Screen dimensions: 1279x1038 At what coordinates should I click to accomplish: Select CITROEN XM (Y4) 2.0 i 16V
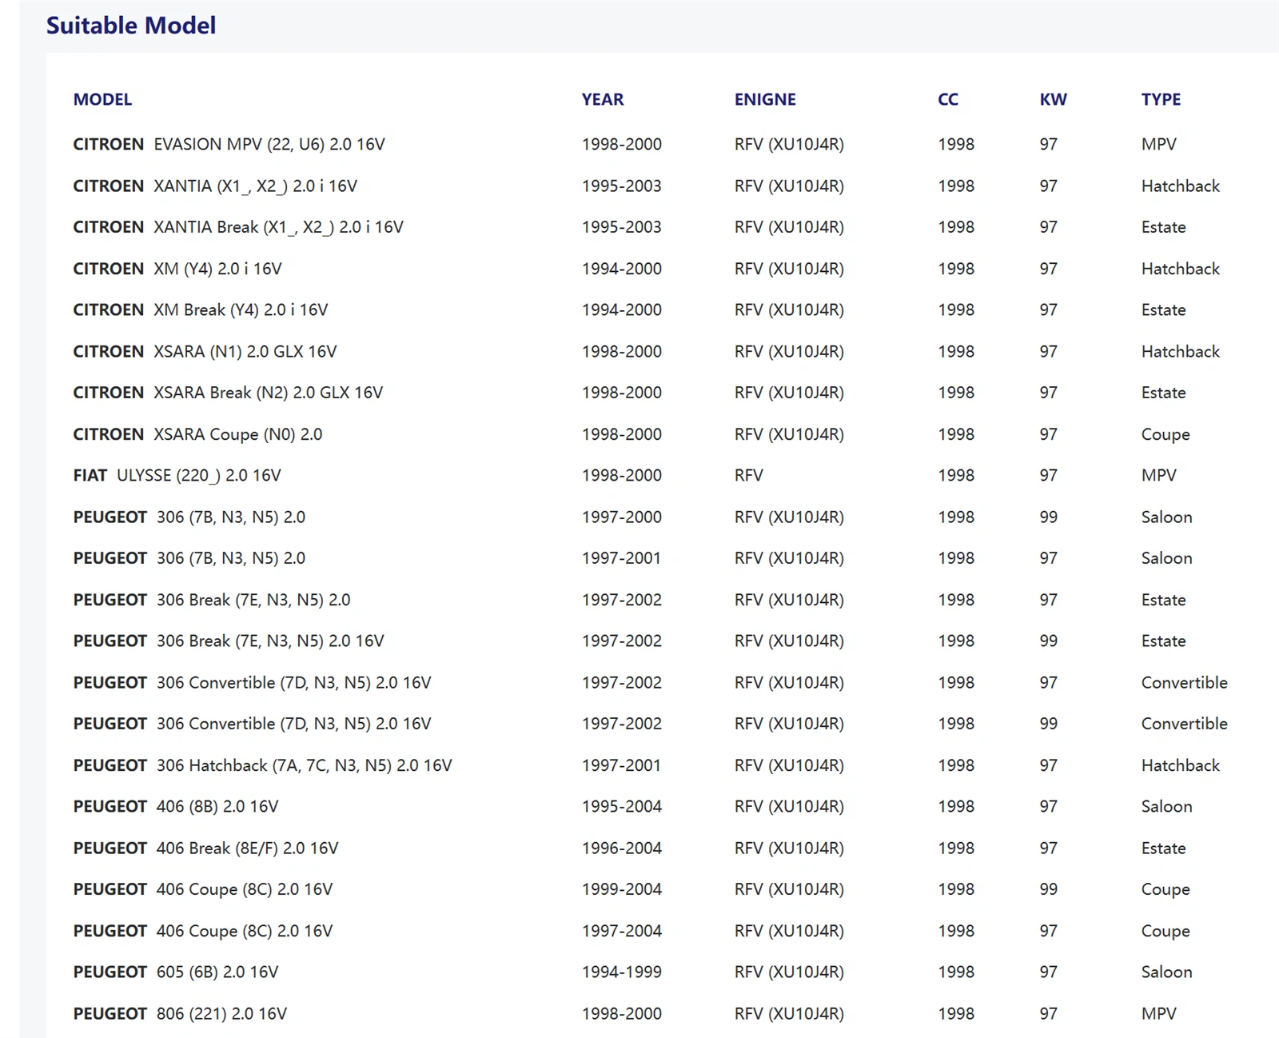[177, 269]
